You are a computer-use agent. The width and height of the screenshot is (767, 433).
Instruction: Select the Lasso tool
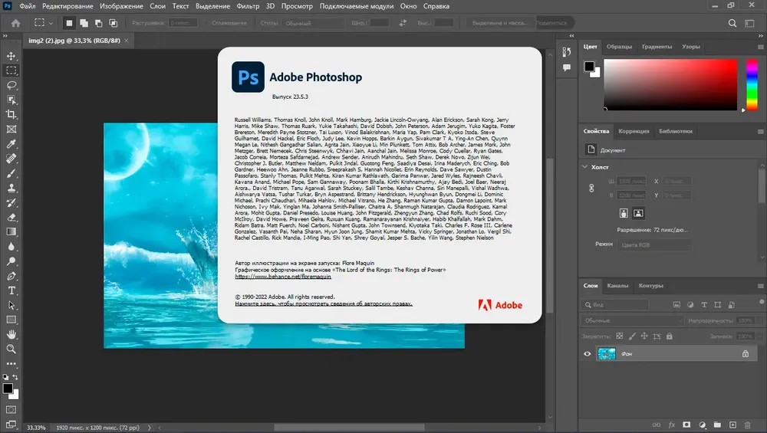click(x=12, y=85)
